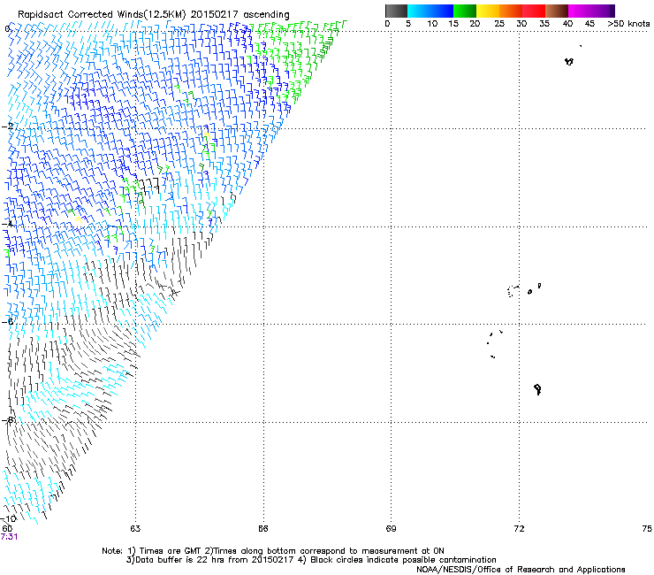The width and height of the screenshot is (654, 575).
Task: Click the legend label "25"
Action: tap(499, 24)
